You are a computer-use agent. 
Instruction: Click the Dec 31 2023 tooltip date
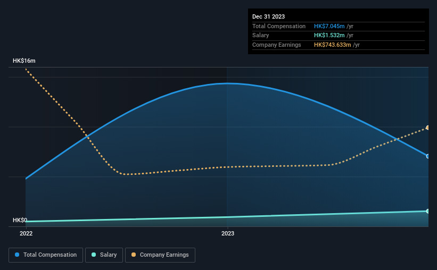pos(268,16)
